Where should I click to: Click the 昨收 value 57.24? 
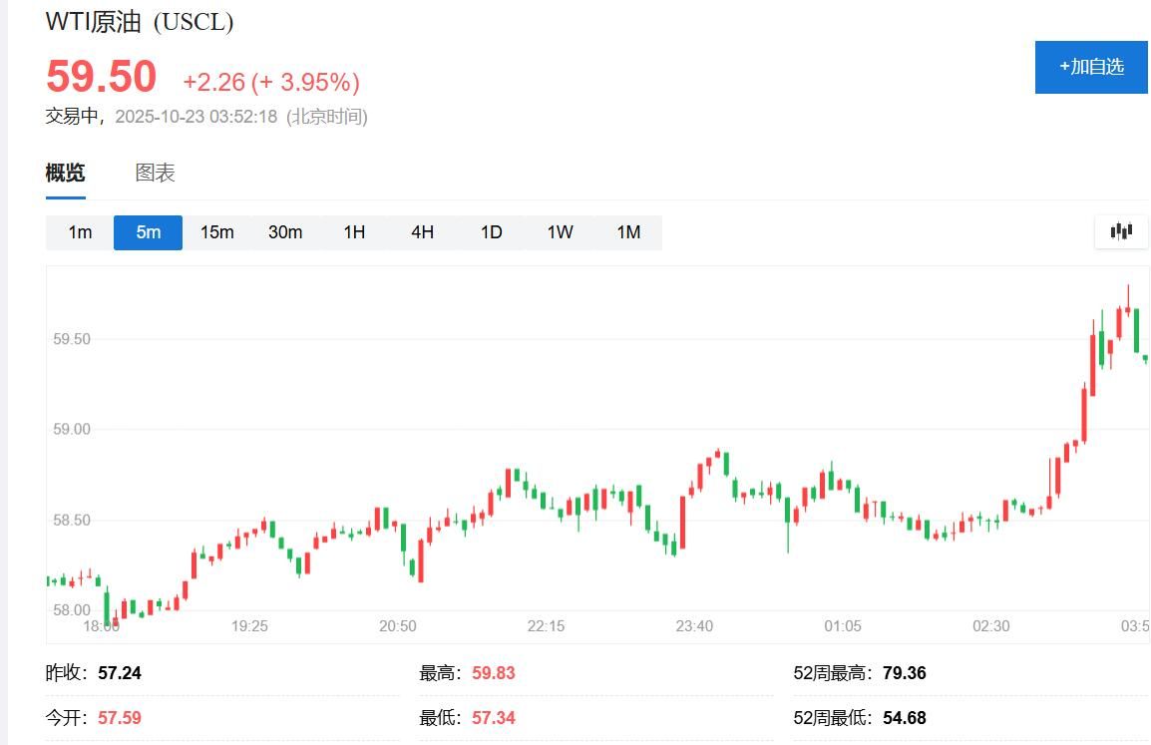pyautogui.click(x=119, y=672)
